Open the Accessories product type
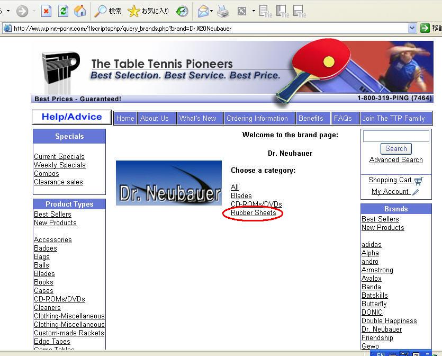The image size is (442, 356). point(53,240)
